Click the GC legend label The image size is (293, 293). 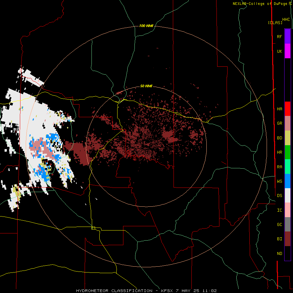pyautogui.click(x=279, y=224)
